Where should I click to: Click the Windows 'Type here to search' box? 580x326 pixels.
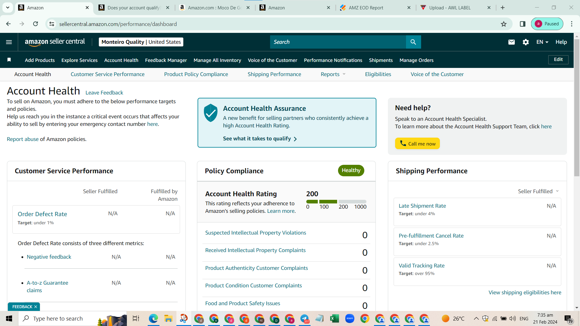coord(73,318)
